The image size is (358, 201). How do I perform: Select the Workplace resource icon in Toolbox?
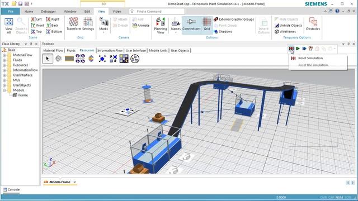coord(58,59)
